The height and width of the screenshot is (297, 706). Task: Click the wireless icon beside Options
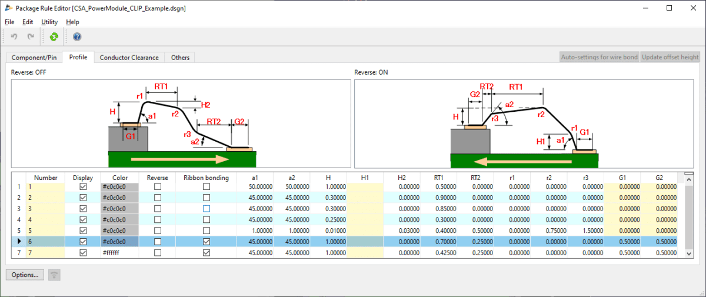click(54, 275)
